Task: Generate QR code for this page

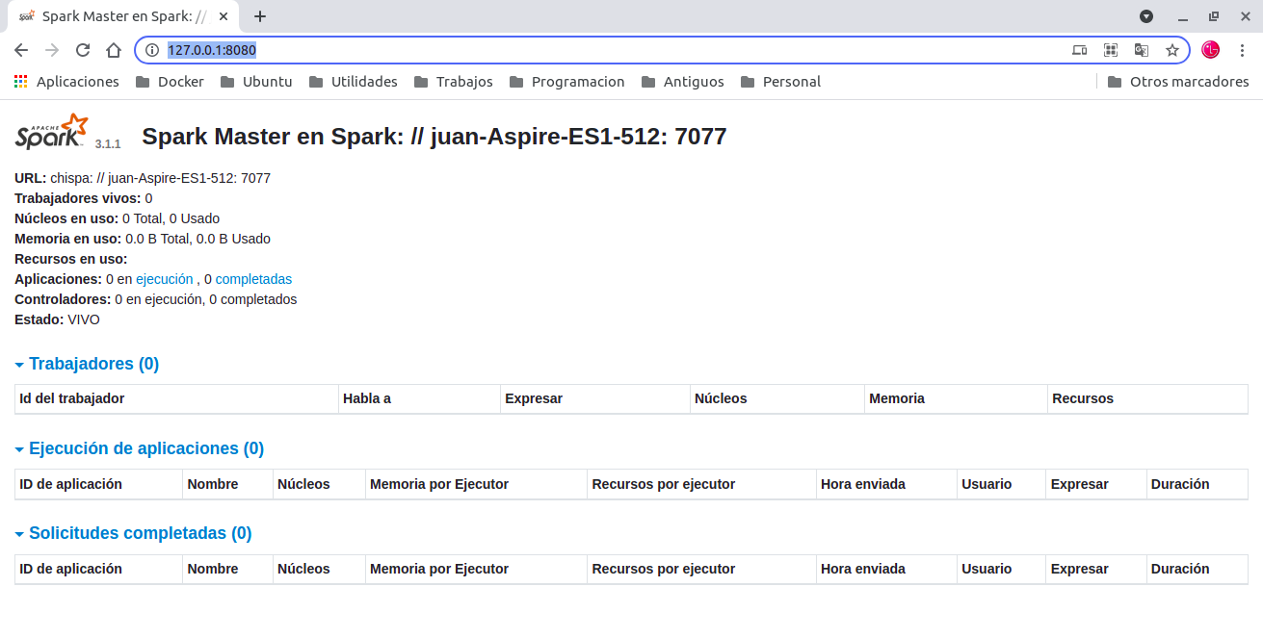Action: coord(1111,50)
